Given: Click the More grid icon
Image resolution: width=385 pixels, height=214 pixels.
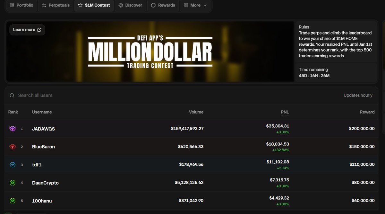Looking at the screenshot, I should [186, 5].
